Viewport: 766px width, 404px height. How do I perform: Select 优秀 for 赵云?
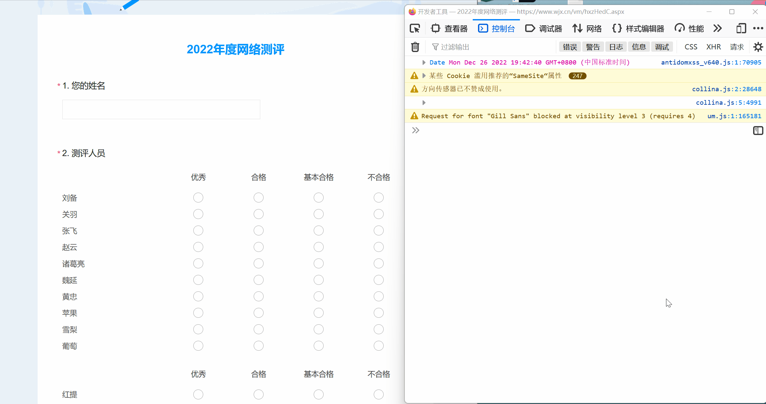(198, 247)
